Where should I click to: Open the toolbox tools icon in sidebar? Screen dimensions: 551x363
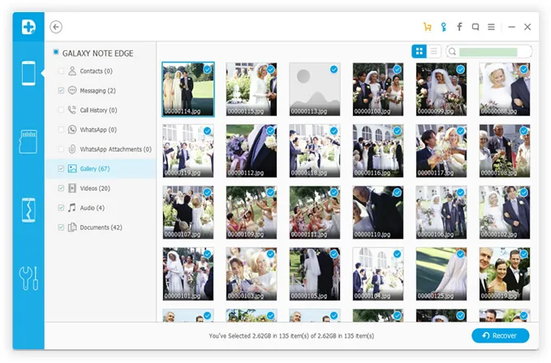tap(28, 278)
